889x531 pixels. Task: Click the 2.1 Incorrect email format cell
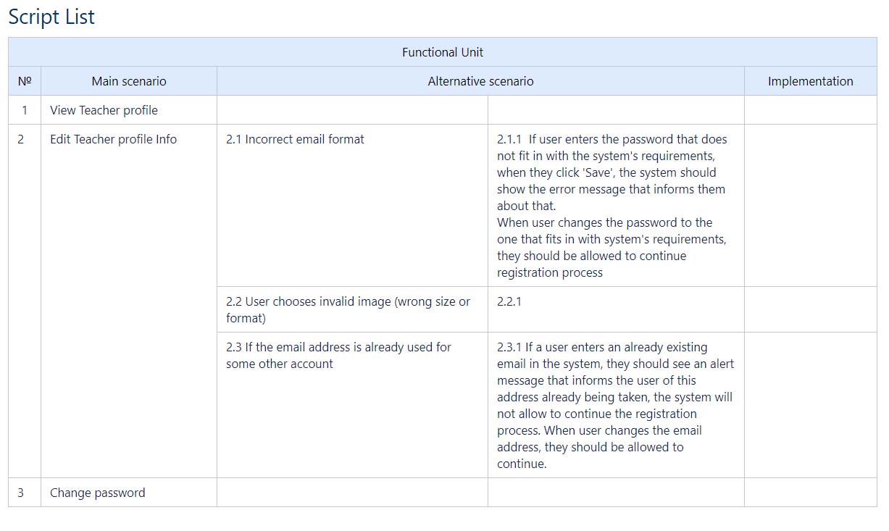[295, 139]
